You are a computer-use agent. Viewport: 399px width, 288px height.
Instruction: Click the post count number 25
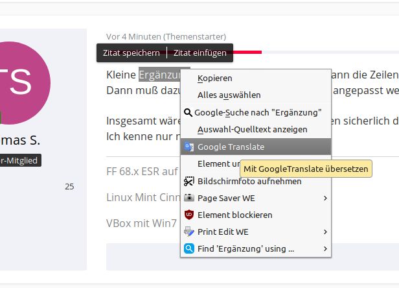(69, 187)
